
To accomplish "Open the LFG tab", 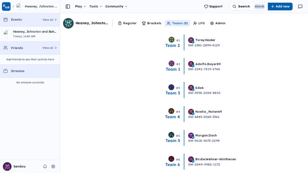I will [199, 23].
